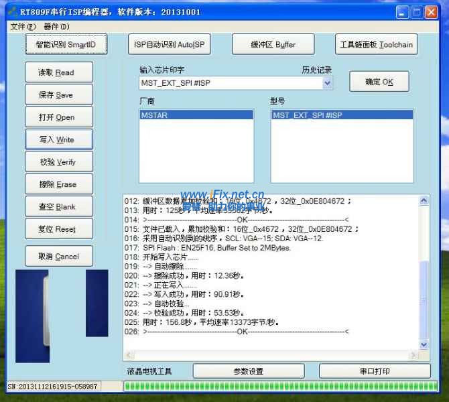Close the RT809F programmer window
Image resolution: width=449 pixels, height=402 pixels.
tap(432, 12)
